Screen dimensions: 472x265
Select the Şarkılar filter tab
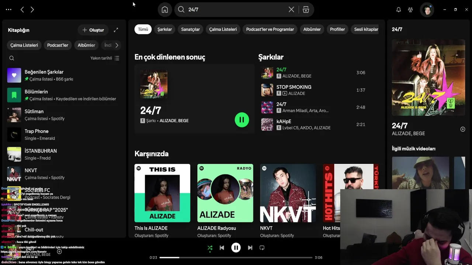tap(165, 29)
